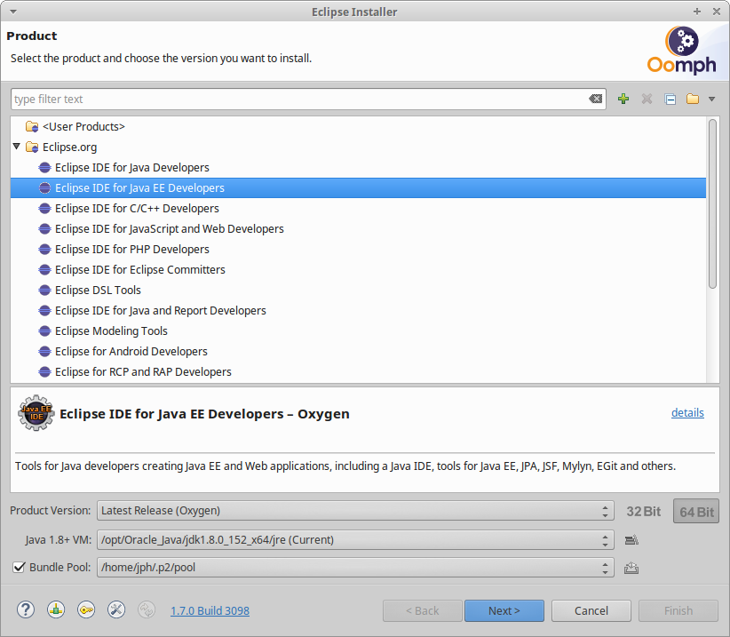Click inside the type filter text field
The image size is (730, 637).
coord(300,100)
